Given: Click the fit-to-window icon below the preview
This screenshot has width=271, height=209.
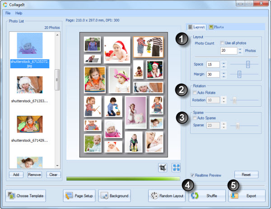Looking at the screenshot, I should tap(175, 167).
